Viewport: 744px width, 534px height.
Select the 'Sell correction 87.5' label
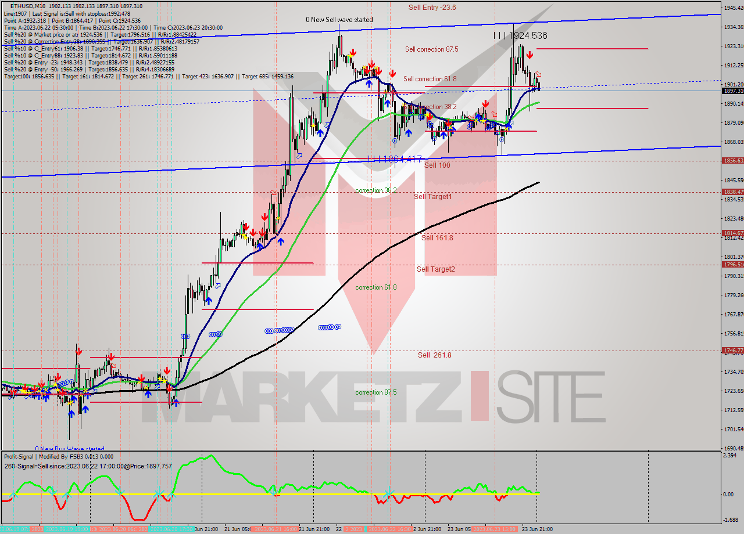point(431,49)
